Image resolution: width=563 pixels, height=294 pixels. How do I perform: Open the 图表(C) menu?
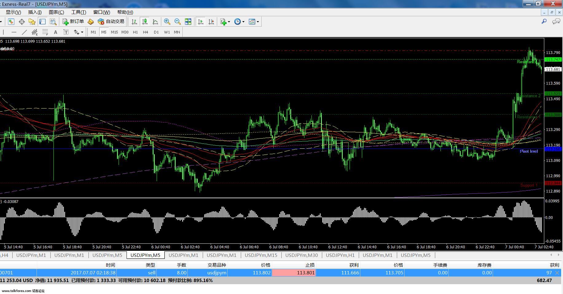pyautogui.click(x=57, y=12)
